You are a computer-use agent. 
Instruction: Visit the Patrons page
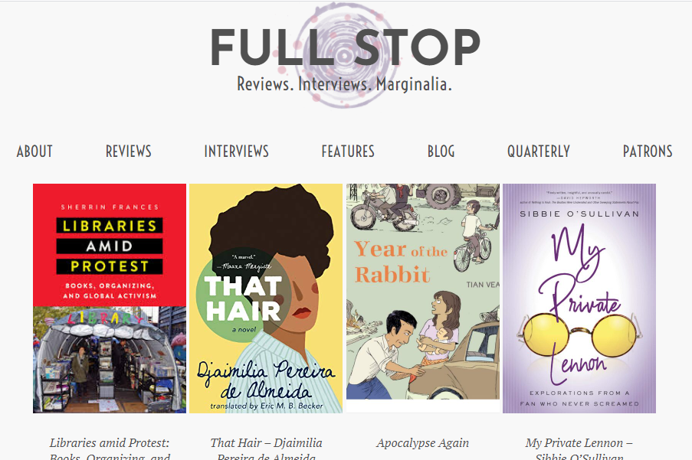click(648, 152)
